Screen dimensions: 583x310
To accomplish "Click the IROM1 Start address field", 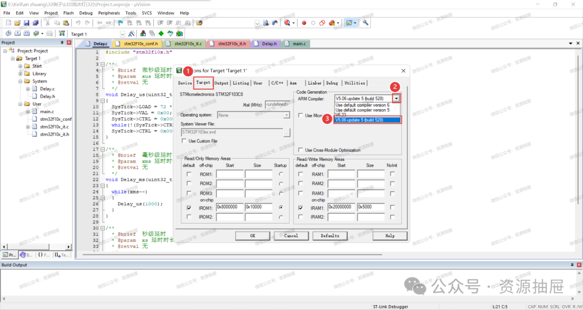I will click(230, 207).
